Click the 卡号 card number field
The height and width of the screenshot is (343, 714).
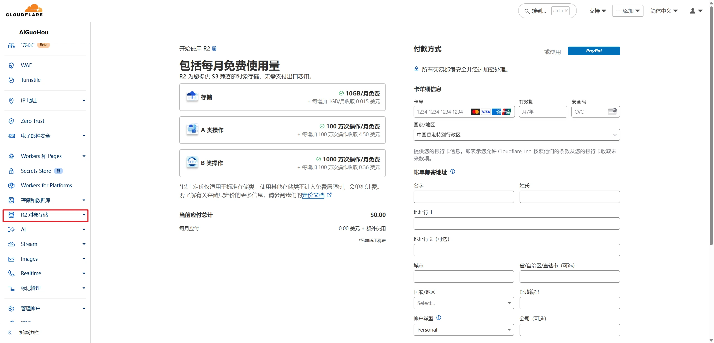(442, 112)
